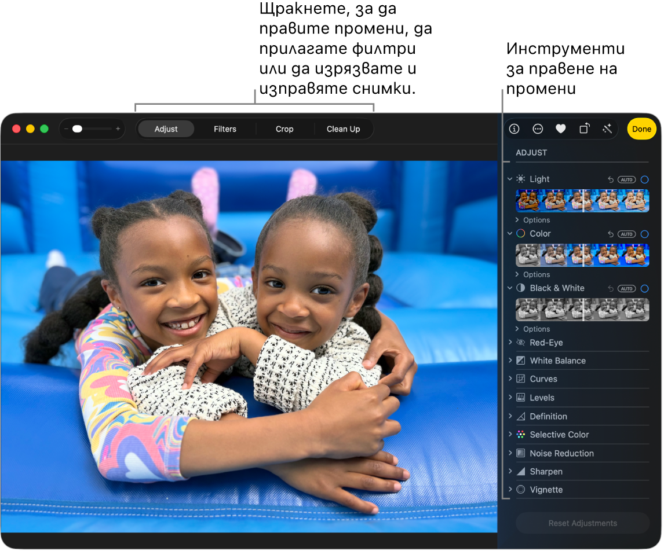Switch to the Crop tab
Viewport: 664px width, 551px height.
[x=285, y=129]
